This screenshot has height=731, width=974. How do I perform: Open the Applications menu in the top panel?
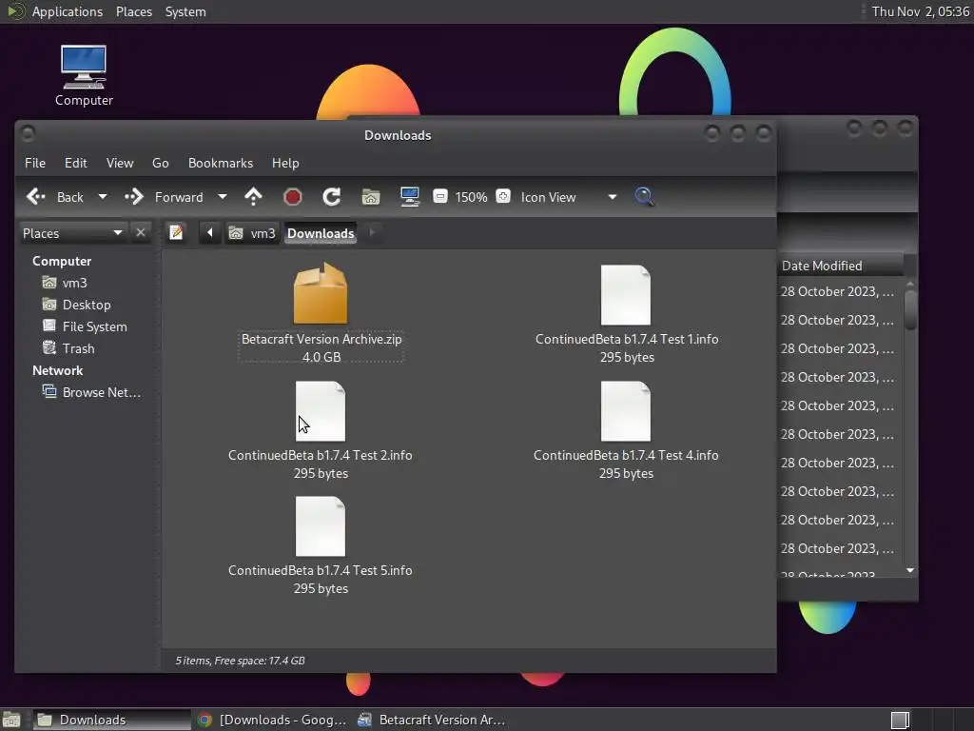[68, 11]
